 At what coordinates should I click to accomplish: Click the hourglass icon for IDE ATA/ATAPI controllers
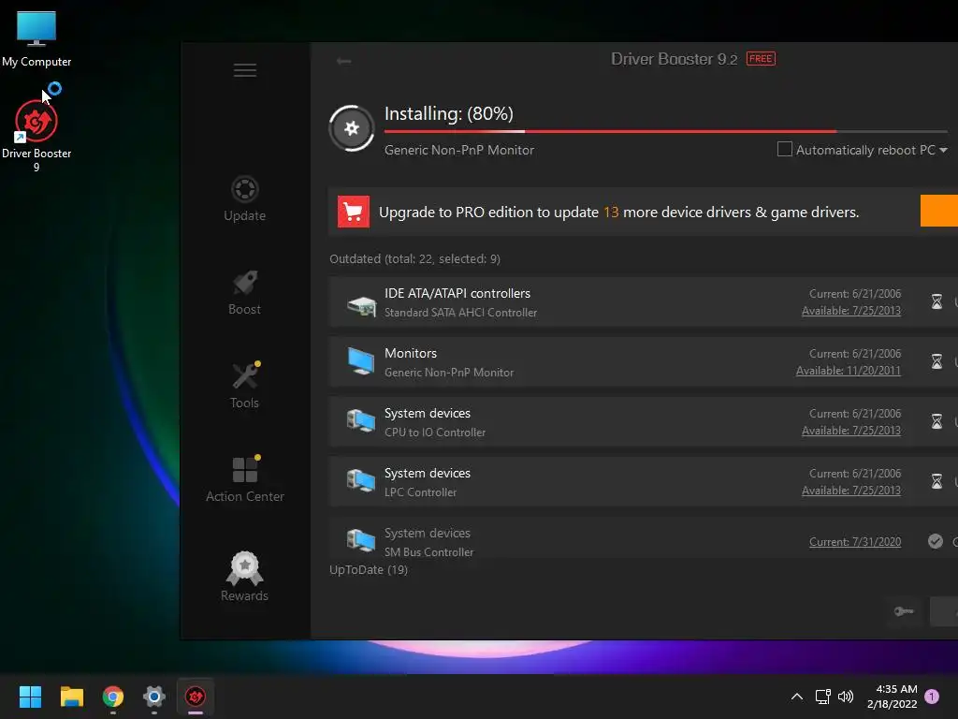[x=936, y=301]
